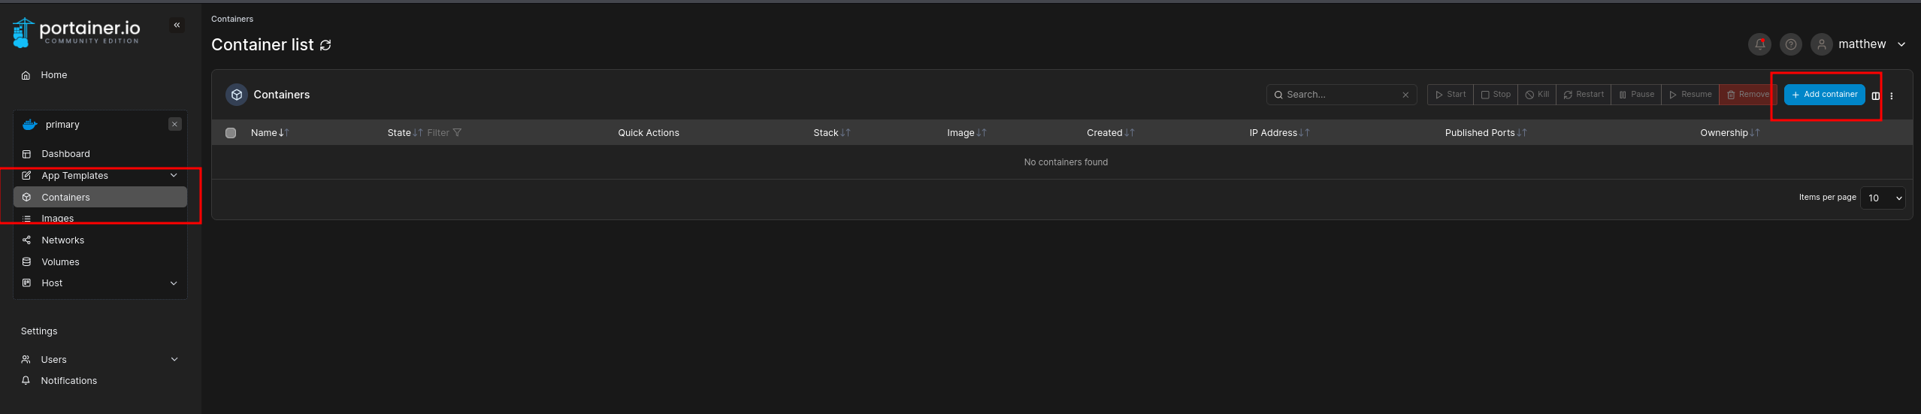The image size is (1921, 414).
Task: Click the Containers breadcrumb
Action: tap(232, 19)
